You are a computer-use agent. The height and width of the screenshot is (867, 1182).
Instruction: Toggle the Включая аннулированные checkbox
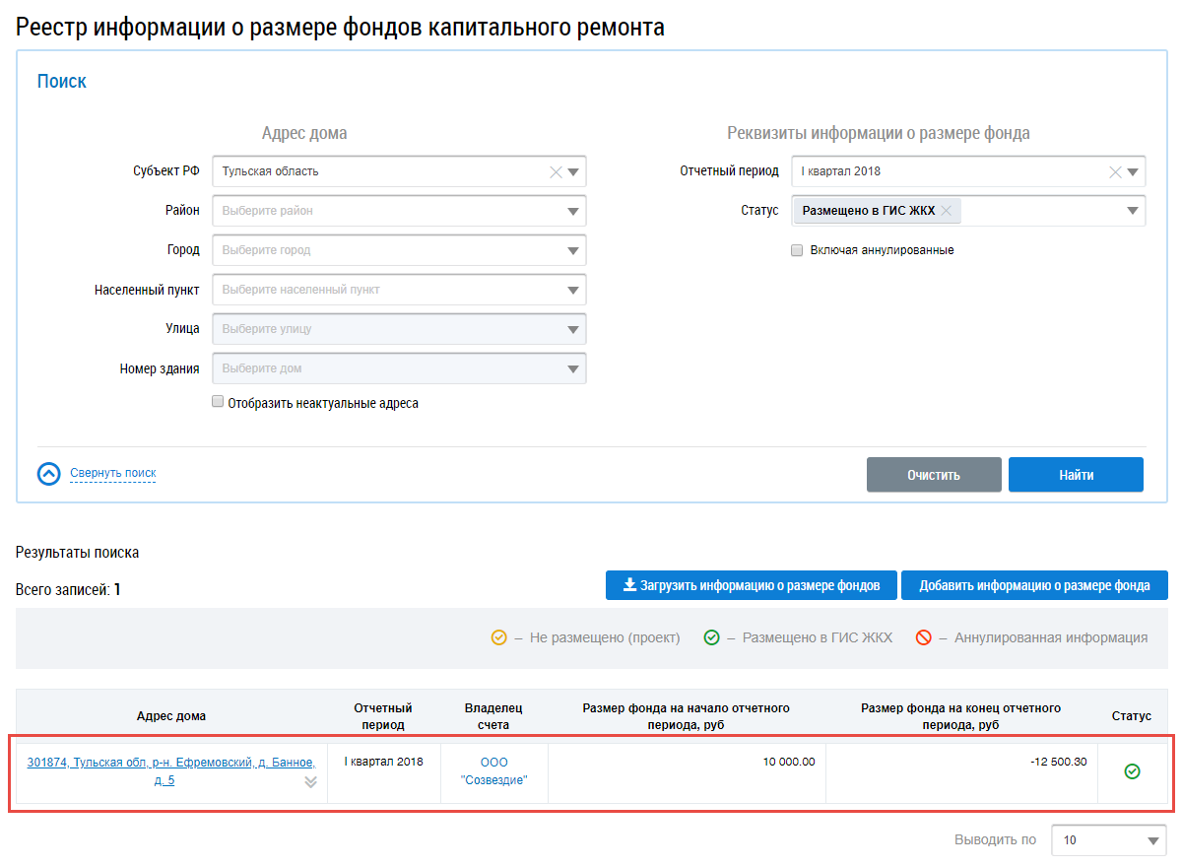pos(797,250)
